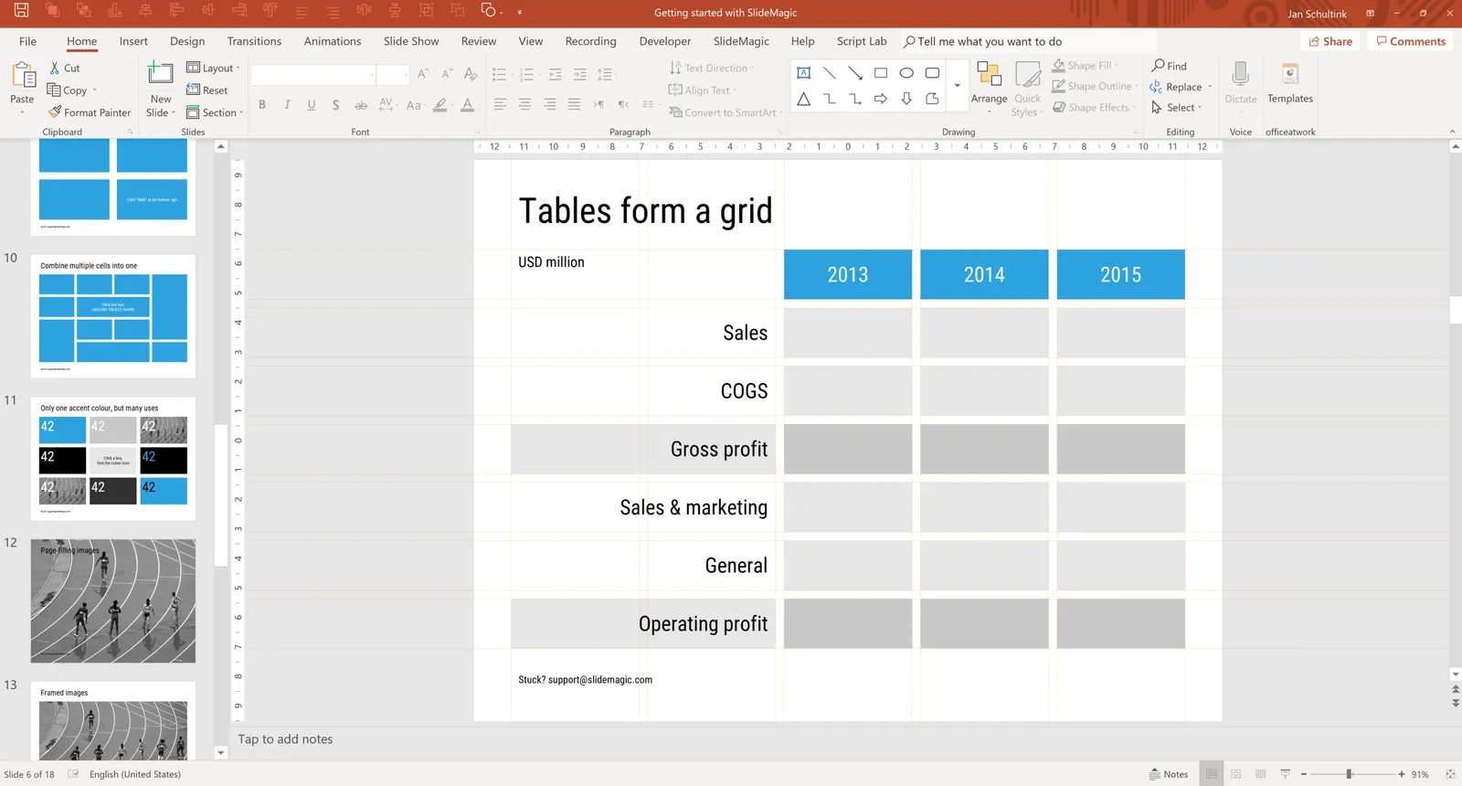Open the Text Direction dropdown

click(712, 68)
